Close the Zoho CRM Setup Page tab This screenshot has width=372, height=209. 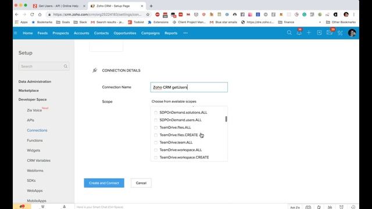coord(142,6)
